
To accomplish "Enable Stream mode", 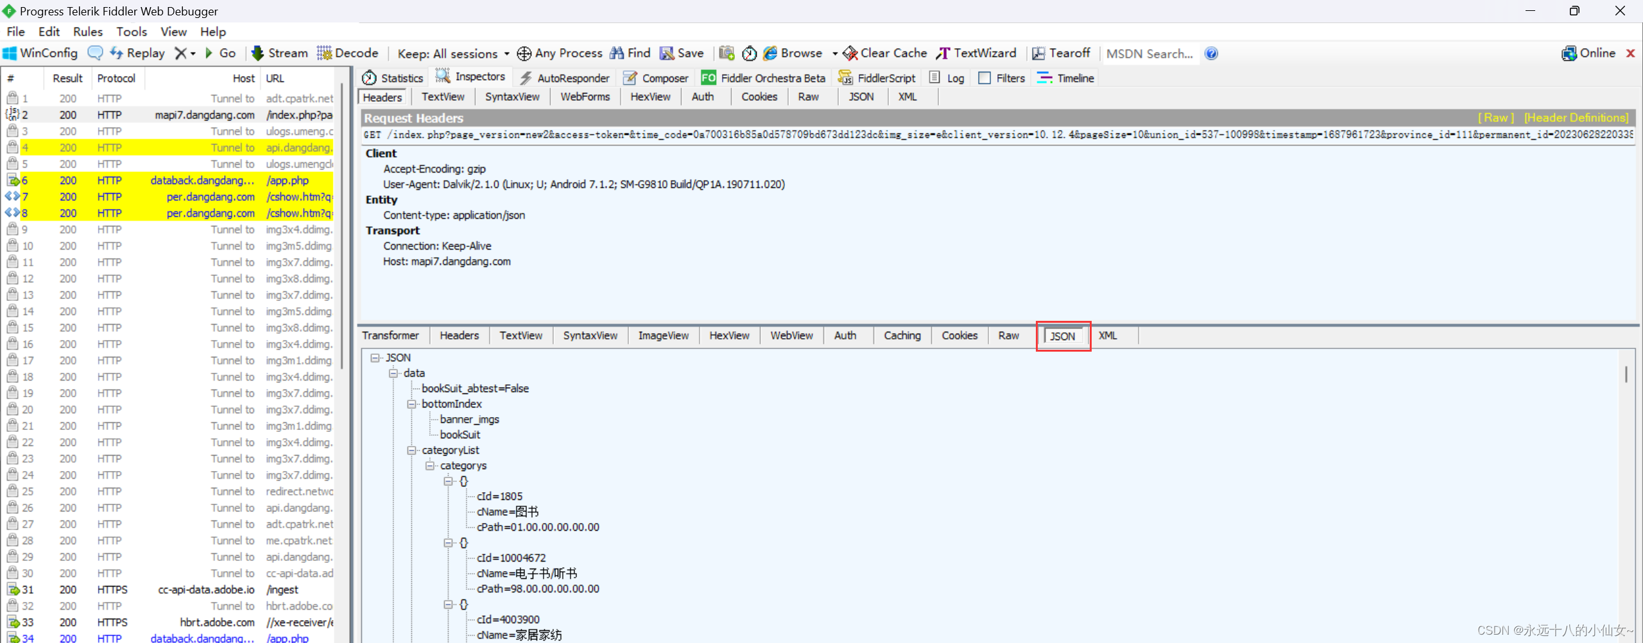I will coord(280,53).
